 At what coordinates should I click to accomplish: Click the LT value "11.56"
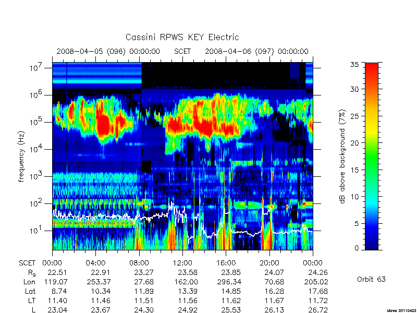pyautogui.click(x=187, y=301)
